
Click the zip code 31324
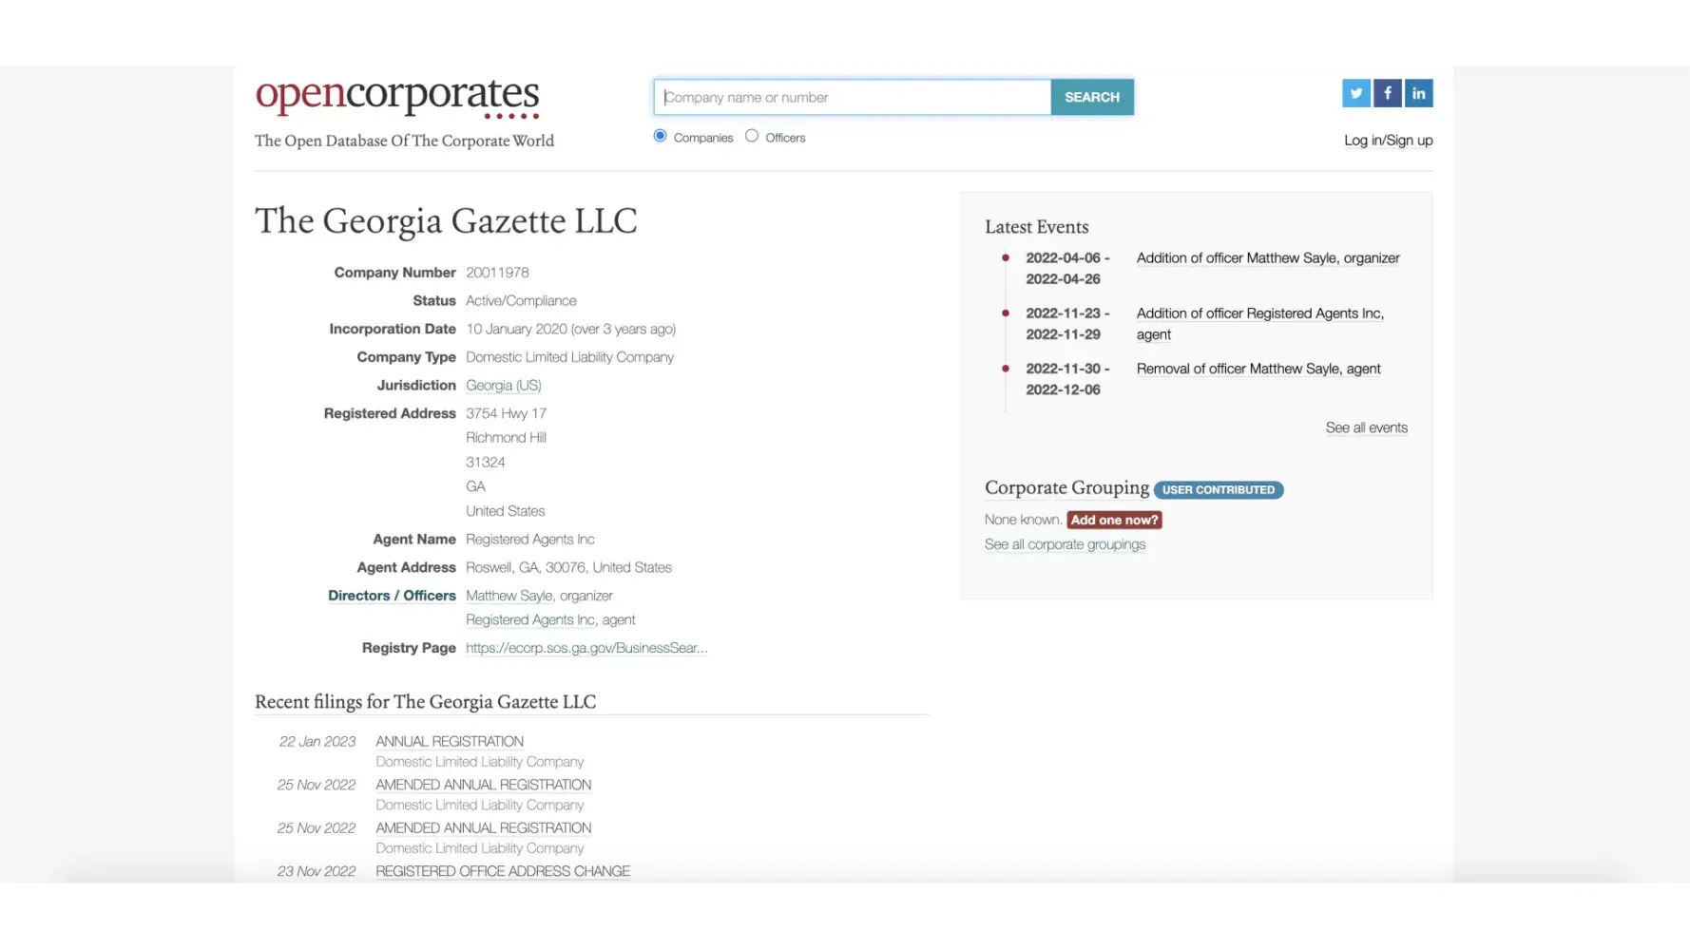(x=485, y=463)
